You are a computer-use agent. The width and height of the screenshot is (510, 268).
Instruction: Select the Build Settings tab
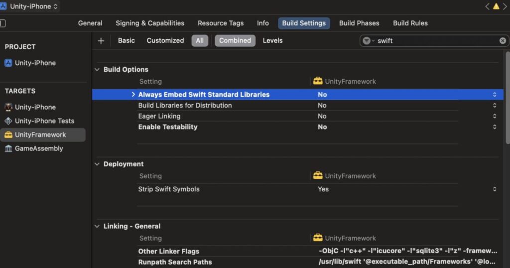pos(304,23)
